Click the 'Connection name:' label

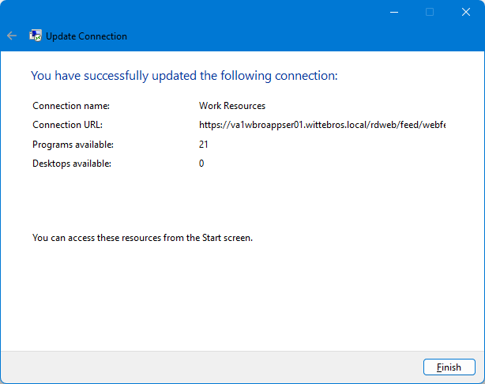[x=71, y=106]
